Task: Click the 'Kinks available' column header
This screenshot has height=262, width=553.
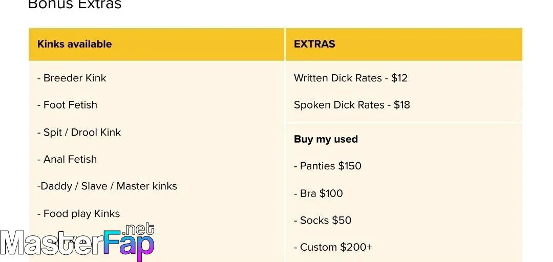Action: [74, 44]
